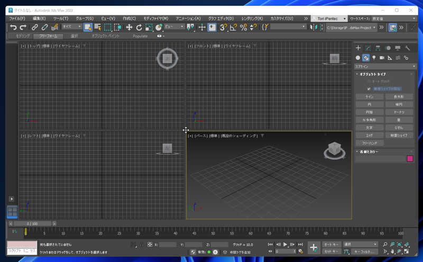Open the Hierarchy panel icon
The width and height of the screenshot is (423, 262).
(x=378, y=48)
